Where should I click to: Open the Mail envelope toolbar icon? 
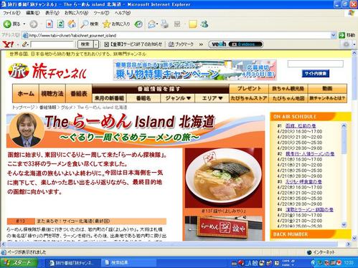click(151, 24)
